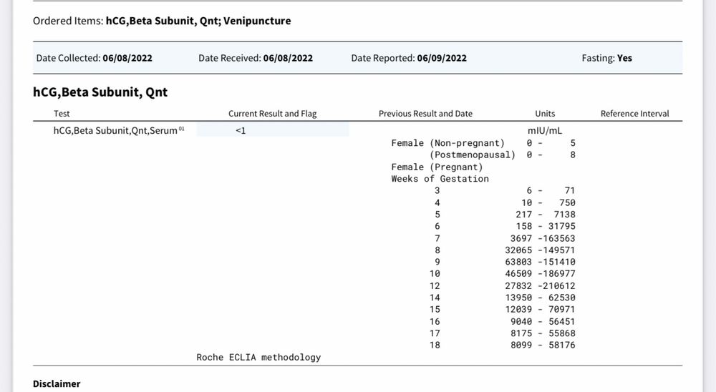Click the Reference Interval column header
This screenshot has width=716, height=392.
634,114
